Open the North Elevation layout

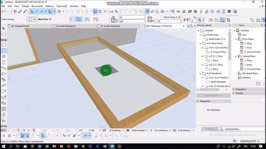pyautogui.click(x=218, y=82)
